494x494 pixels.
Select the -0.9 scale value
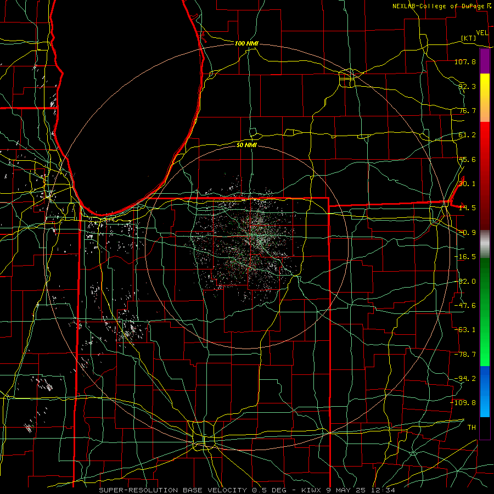click(467, 233)
